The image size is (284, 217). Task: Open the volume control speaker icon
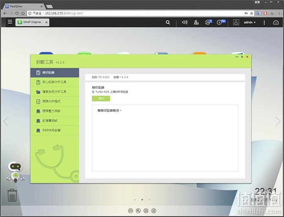(185, 22)
